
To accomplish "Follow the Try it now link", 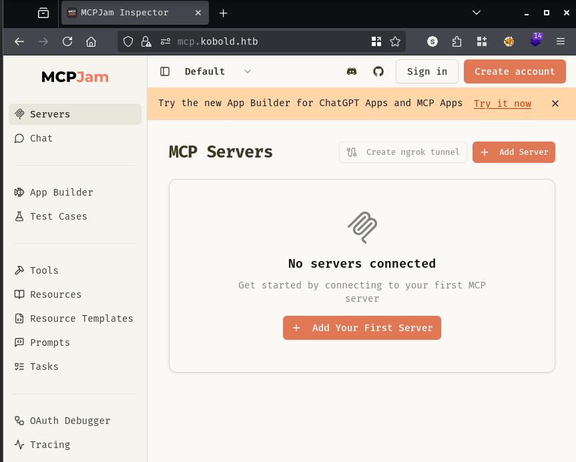I will [x=502, y=103].
